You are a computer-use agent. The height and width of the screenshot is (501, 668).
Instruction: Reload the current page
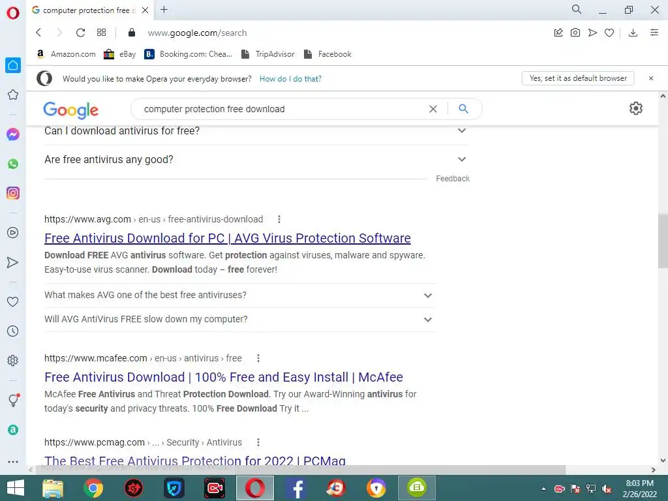80,33
